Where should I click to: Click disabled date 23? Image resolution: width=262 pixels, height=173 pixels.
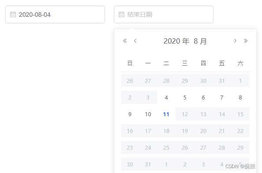tap(130, 147)
